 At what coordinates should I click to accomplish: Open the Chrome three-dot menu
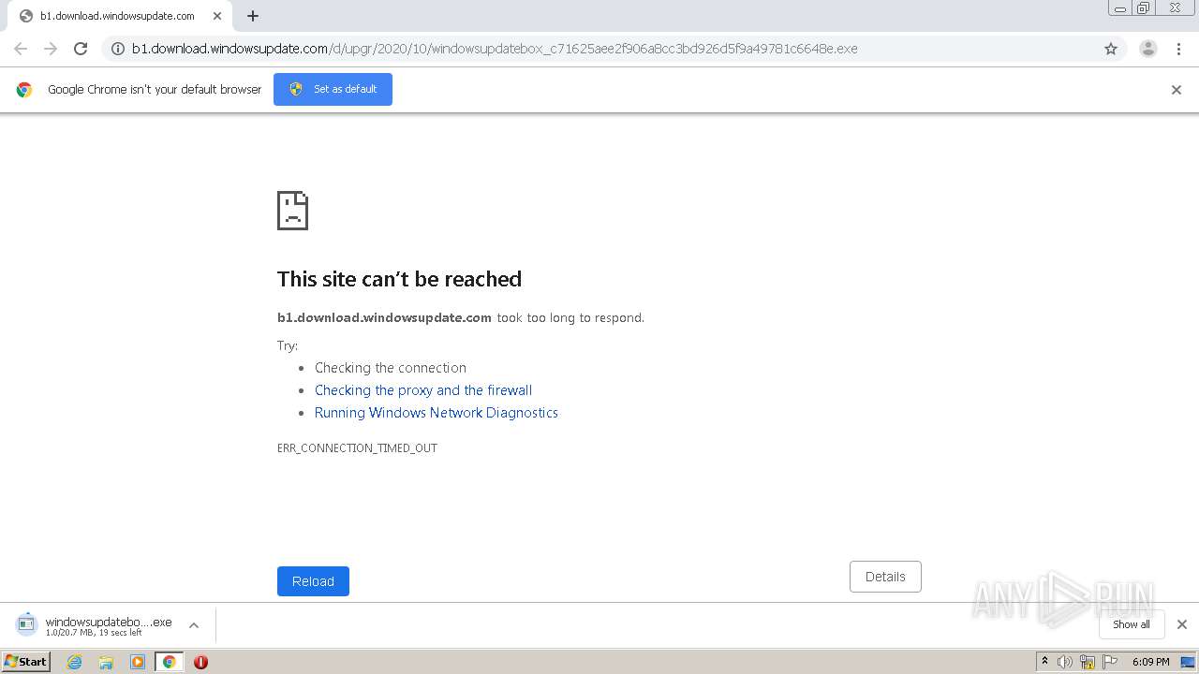pyautogui.click(x=1179, y=49)
